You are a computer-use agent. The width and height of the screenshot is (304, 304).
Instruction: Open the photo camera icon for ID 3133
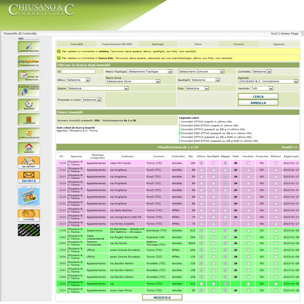(x=235, y=210)
